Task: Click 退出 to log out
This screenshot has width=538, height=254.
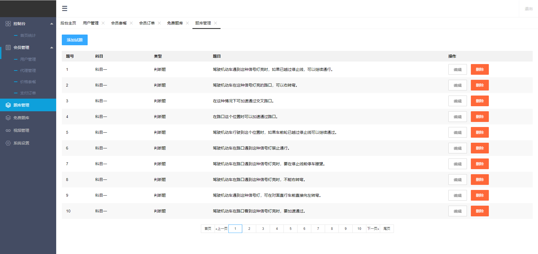Action: coord(528,9)
